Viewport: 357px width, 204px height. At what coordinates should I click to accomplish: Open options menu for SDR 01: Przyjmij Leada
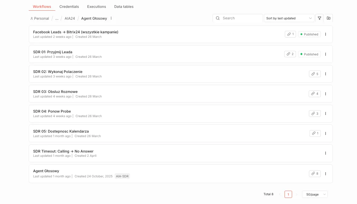click(x=326, y=54)
